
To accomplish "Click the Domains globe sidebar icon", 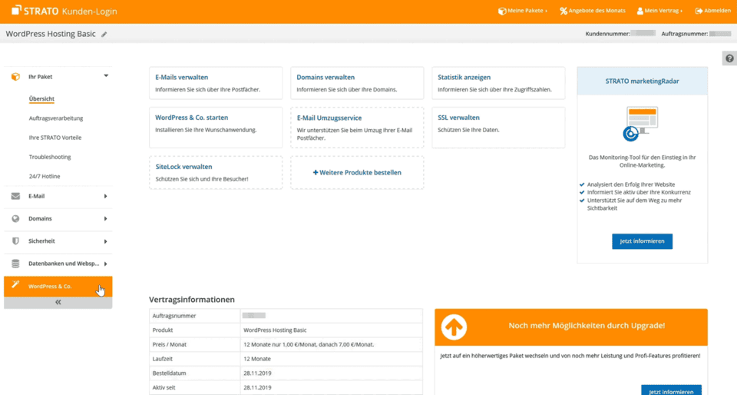I will click(15, 219).
